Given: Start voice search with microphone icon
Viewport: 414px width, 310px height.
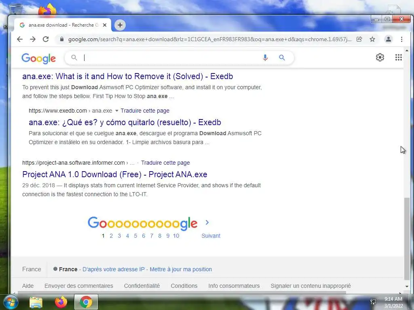Looking at the screenshot, I should coord(265,57).
